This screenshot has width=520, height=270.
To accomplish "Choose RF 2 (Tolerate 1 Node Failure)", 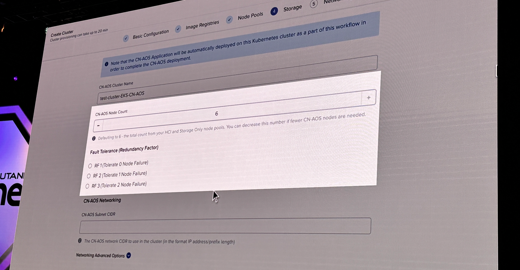I will click(x=88, y=176).
